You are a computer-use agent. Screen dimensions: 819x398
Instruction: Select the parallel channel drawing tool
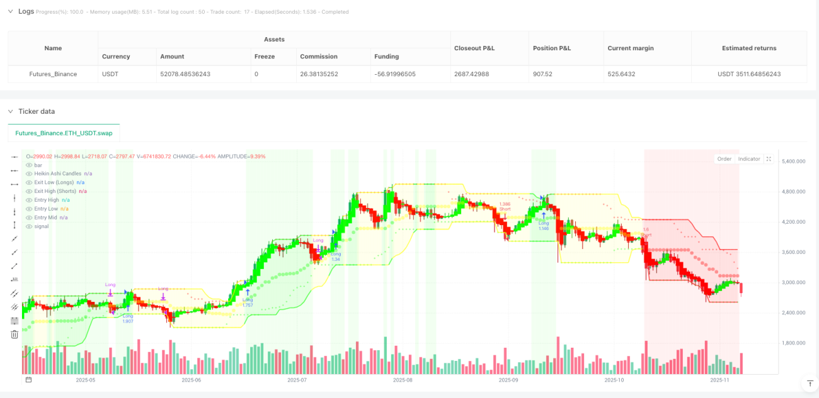[14, 293]
